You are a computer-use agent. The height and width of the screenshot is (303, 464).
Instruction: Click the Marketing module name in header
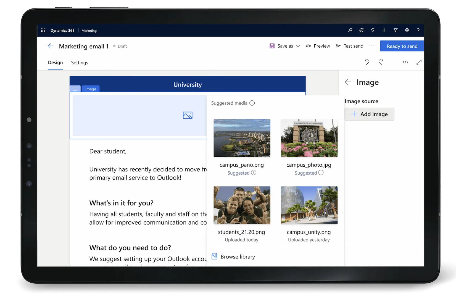point(89,31)
